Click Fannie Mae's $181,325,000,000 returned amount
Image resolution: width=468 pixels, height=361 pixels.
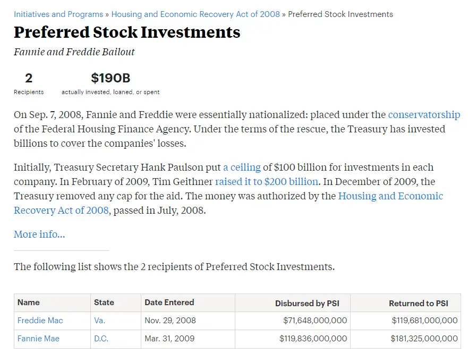click(x=424, y=339)
